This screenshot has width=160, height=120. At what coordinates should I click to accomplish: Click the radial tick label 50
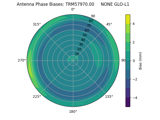pos(85,35)
